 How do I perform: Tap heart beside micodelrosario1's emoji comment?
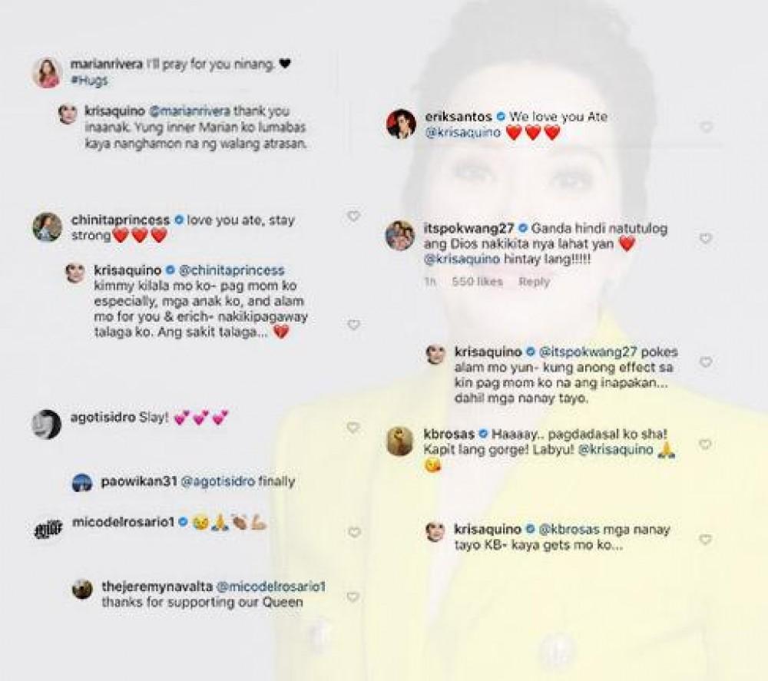point(353,532)
